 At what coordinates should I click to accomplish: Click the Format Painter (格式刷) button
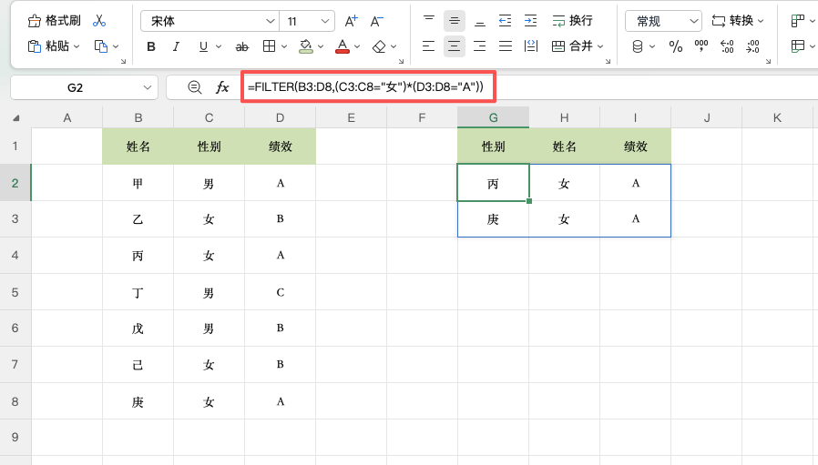(x=55, y=21)
